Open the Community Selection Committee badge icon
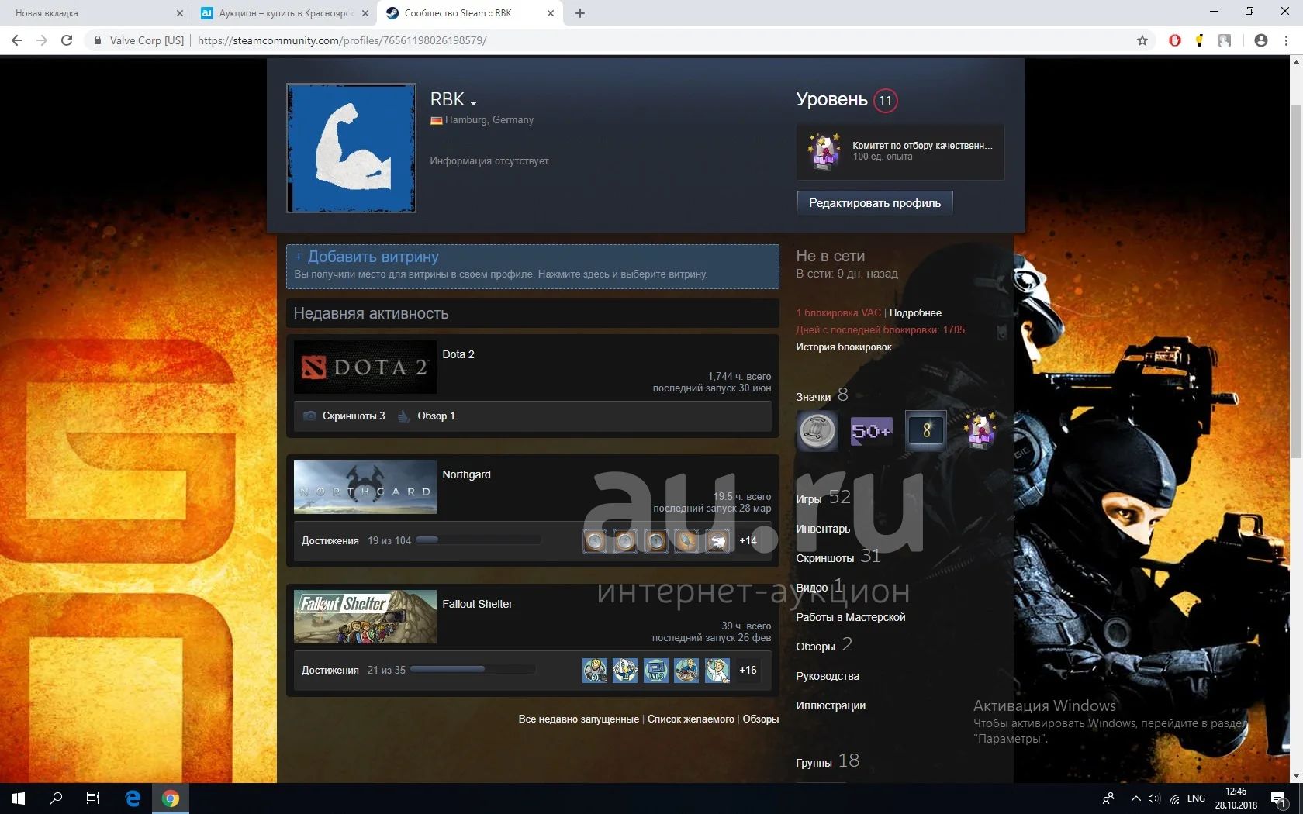 point(824,151)
